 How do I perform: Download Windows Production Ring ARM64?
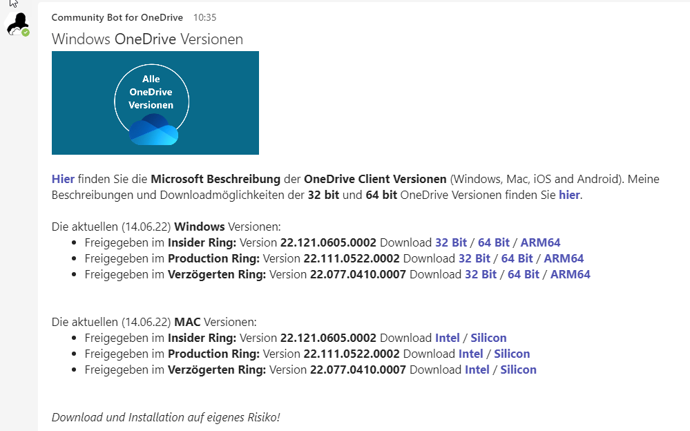point(564,258)
